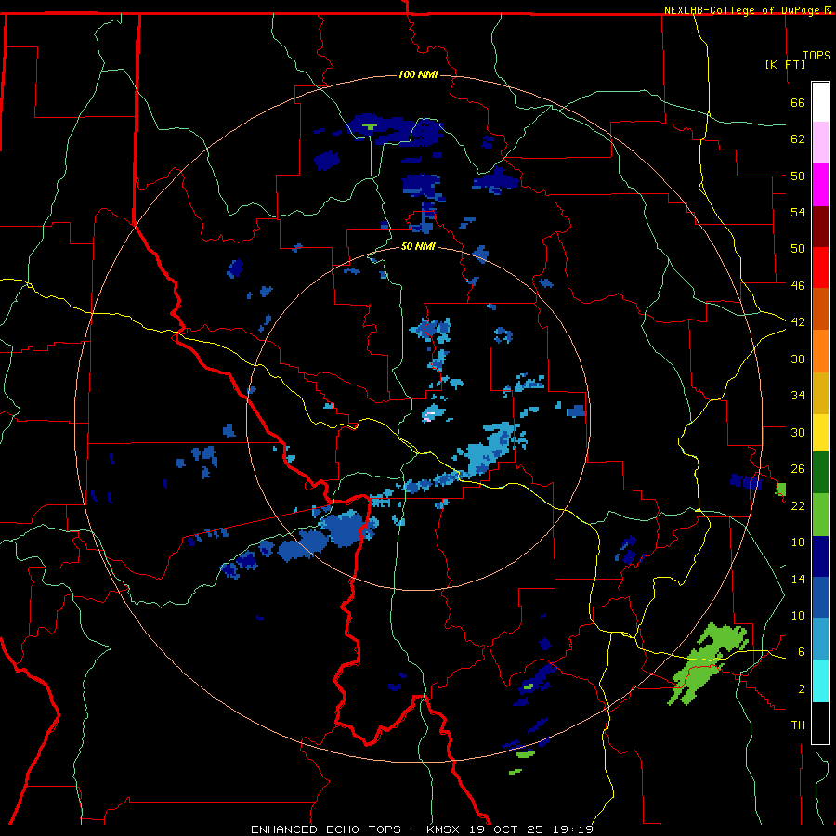Click the TH threshold label

click(798, 725)
